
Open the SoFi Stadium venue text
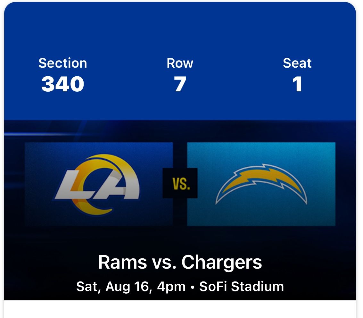[x=242, y=286]
